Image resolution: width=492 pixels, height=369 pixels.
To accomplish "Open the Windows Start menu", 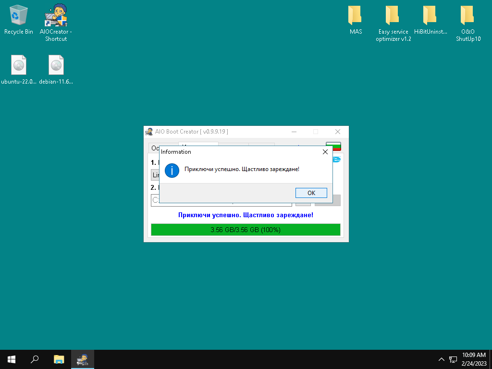I will point(12,359).
